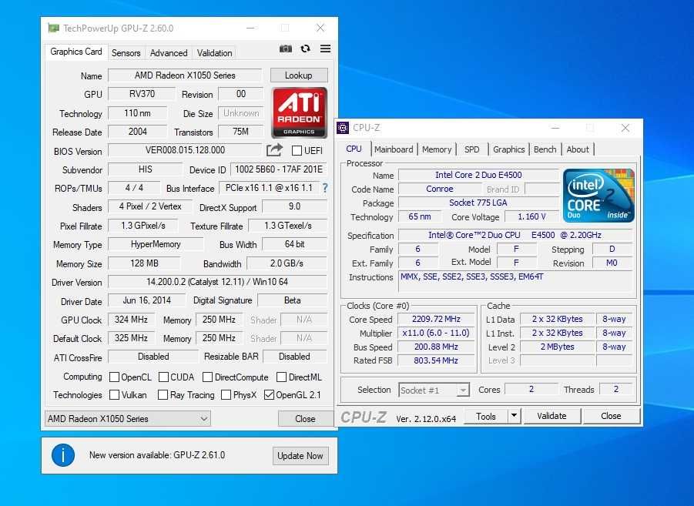Image resolution: width=694 pixels, height=506 pixels.
Task: Select the CPU-Z CPU tab
Action: [x=354, y=149]
